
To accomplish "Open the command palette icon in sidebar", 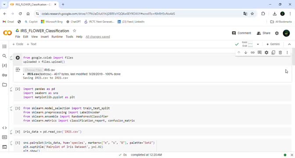I will 4,137.
